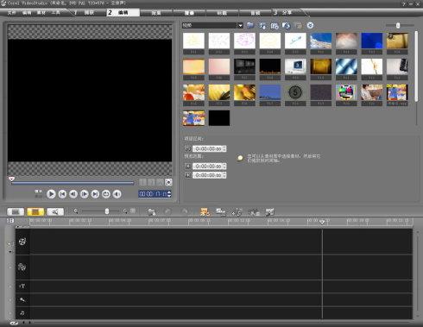
Task: Select the title track T icon
Action: (x=22, y=286)
